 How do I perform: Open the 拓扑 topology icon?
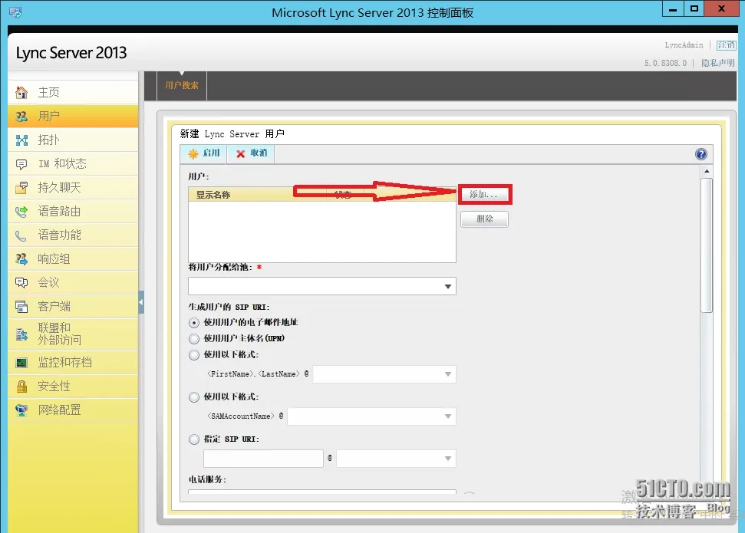click(x=21, y=140)
